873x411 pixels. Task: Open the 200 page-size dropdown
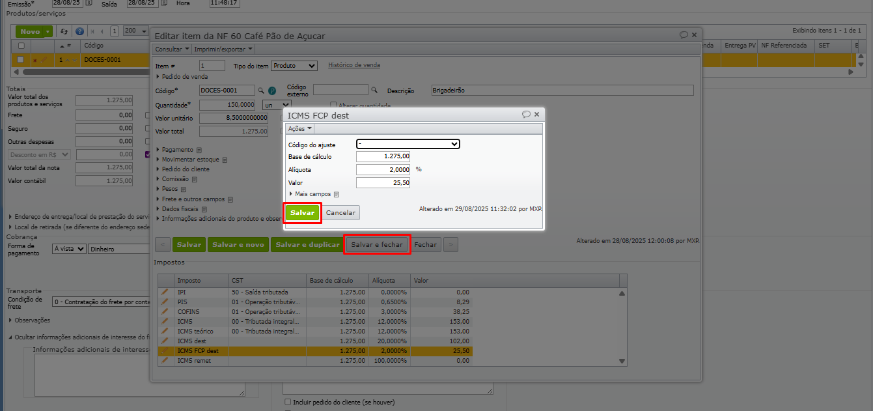pyautogui.click(x=136, y=31)
